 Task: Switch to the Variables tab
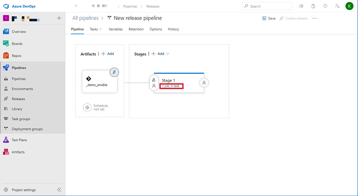(x=116, y=29)
